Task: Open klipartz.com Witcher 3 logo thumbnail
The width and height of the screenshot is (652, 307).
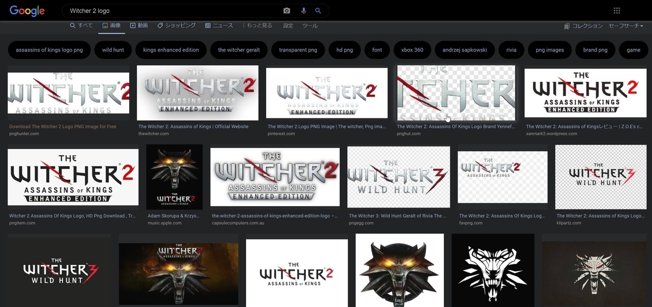Action: [600, 177]
